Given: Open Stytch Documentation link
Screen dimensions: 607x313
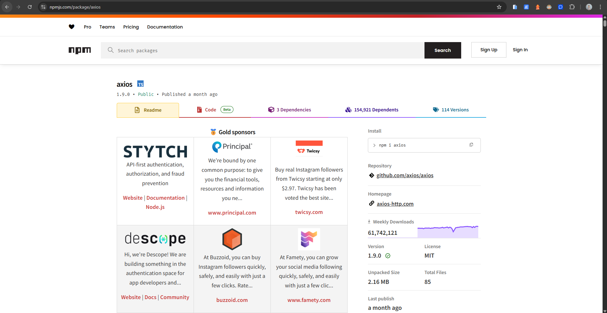Looking at the screenshot, I should (x=165, y=198).
